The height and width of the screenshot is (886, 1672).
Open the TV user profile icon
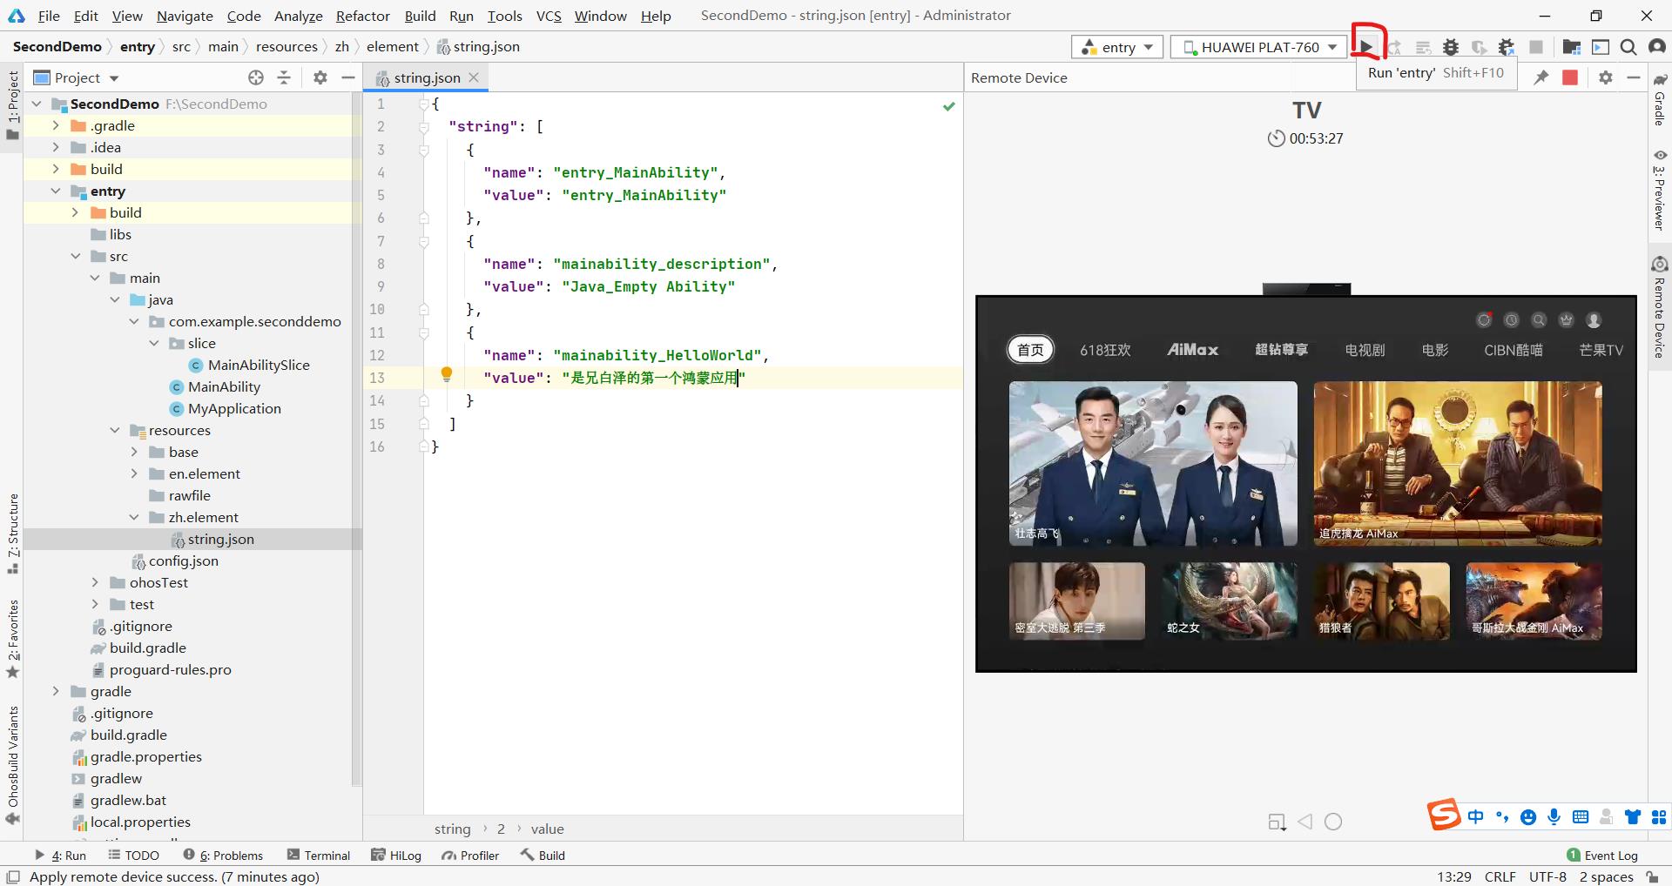[1594, 320]
